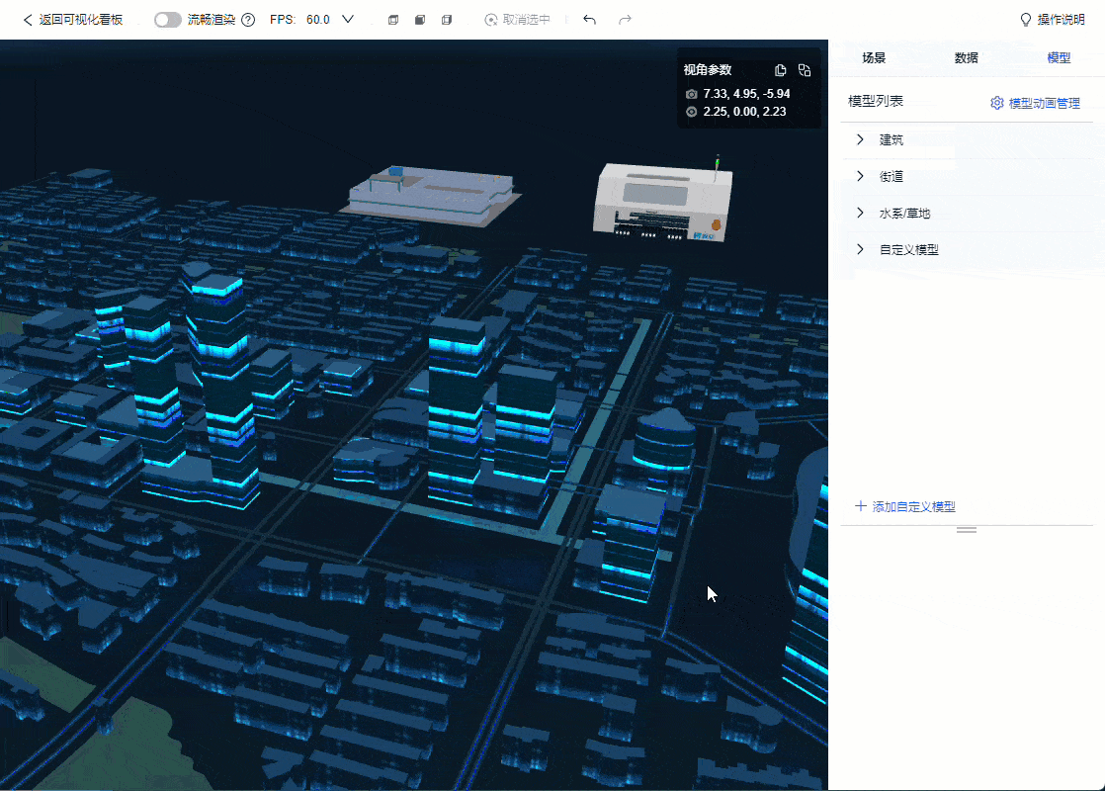Open the FPS 60.0 dropdown

(x=347, y=20)
